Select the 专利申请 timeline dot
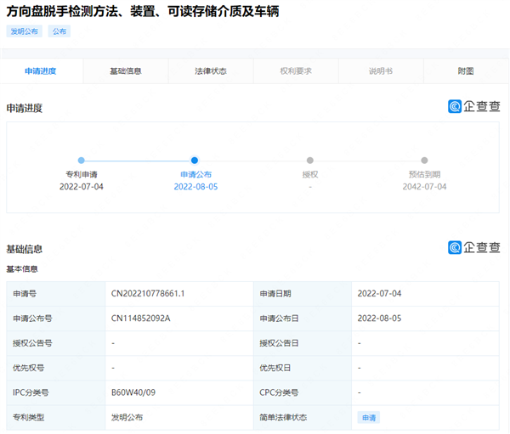Viewport: 510px width, 434px height. tap(82, 161)
